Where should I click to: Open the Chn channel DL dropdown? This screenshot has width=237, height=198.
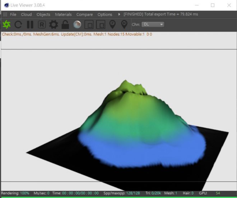[x=153, y=24]
